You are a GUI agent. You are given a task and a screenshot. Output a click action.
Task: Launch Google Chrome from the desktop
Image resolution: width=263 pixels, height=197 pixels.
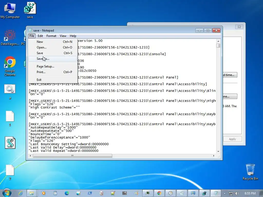coord(10,66)
